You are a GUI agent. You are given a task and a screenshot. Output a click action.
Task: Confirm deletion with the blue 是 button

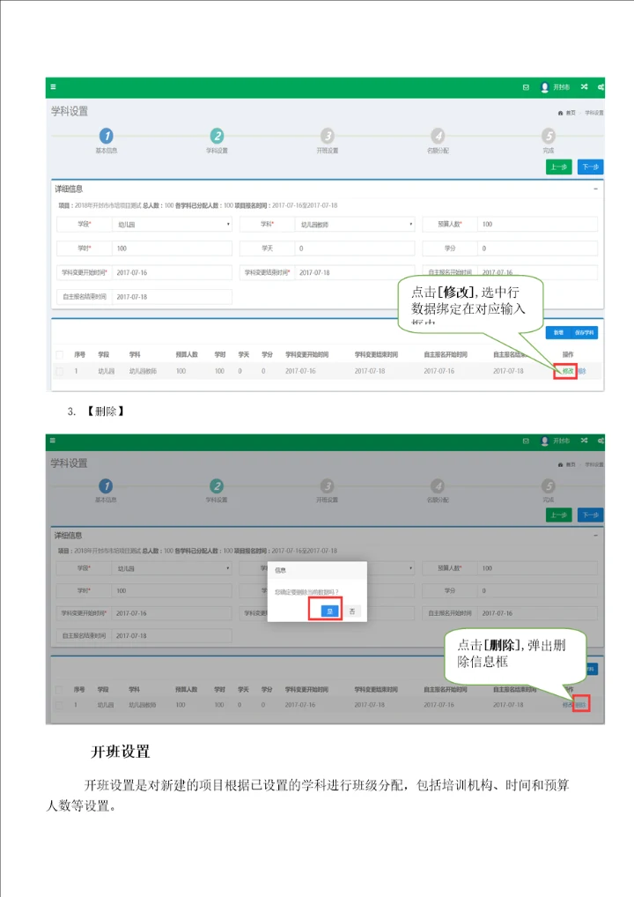[329, 611]
